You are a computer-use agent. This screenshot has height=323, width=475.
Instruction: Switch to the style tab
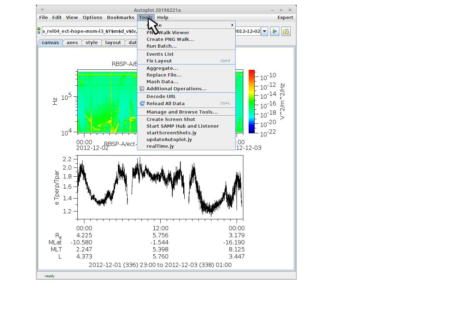[91, 43]
